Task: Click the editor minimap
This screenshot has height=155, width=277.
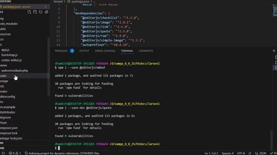Action: [x=275, y=10]
